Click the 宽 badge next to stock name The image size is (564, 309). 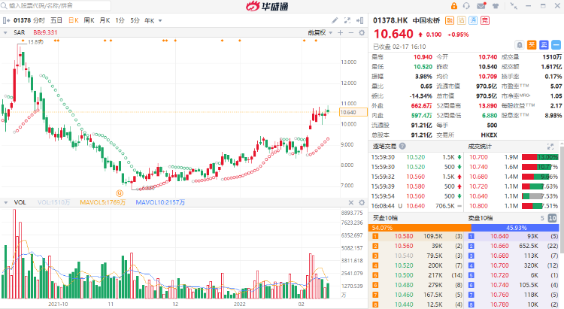[x=485, y=20]
